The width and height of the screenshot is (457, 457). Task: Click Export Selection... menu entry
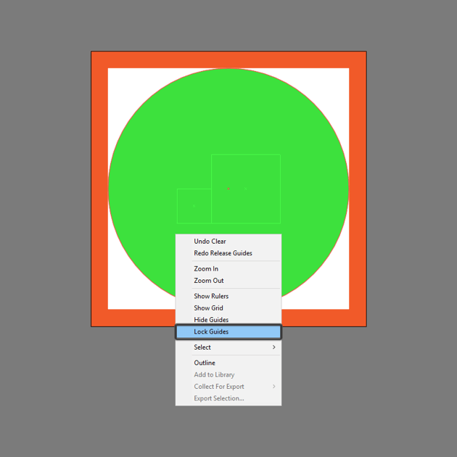click(228, 398)
